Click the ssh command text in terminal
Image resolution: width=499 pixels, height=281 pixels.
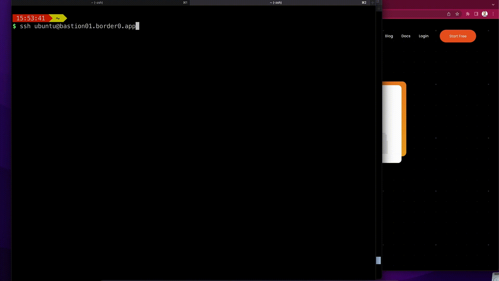pos(77,26)
